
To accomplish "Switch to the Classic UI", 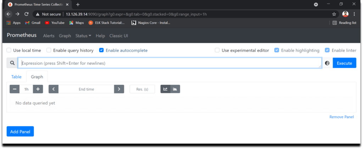I will point(118,36).
